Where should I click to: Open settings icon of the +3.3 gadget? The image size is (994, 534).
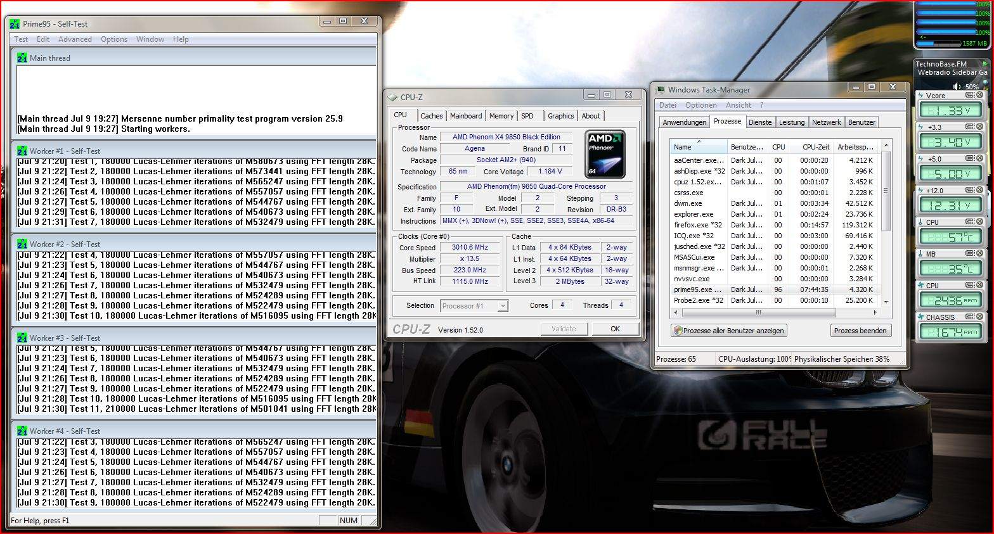pyautogui.click(x=970, y=127)
